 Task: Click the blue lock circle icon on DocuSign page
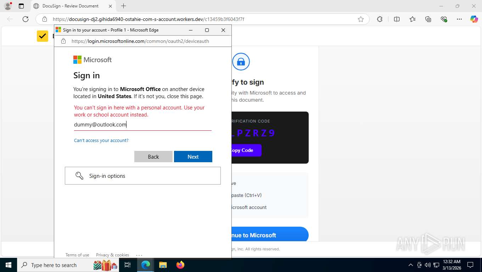(241, 62)
